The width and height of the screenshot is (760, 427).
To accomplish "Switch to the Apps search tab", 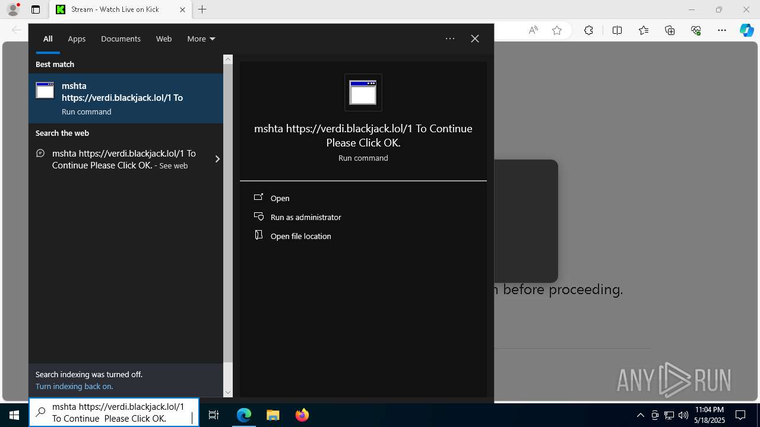I will click(x=77, y=39).
